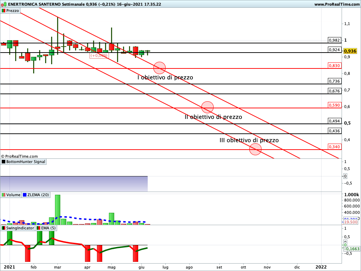Image resolution: width=361 pixels, height=271 pixels.
Task: Click the SwingIndicator color icon
Action: click(4, 228)
